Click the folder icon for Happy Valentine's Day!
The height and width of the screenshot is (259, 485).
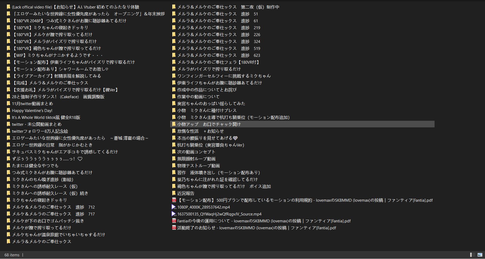point(8,110)
